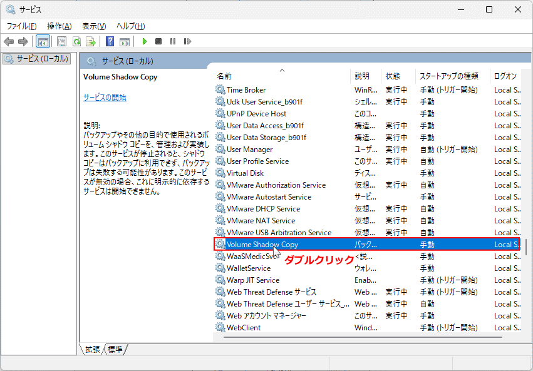Open service properties from the toolbar
The height and width of the screenshot is (371, 533).
(x=61, y=41)
